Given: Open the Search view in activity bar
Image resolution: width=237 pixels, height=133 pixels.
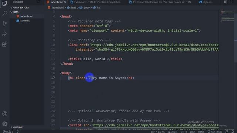Looking at the screenshot, I should [5, 13].
